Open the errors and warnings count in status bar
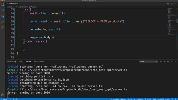 [16, 99]
